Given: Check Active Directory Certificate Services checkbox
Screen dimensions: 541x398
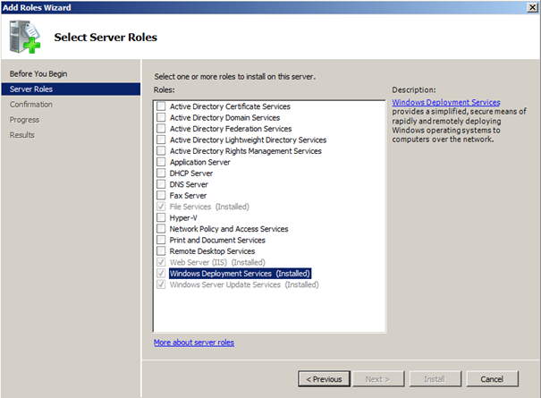Looking at the screenshot, I should coord(161,106).
